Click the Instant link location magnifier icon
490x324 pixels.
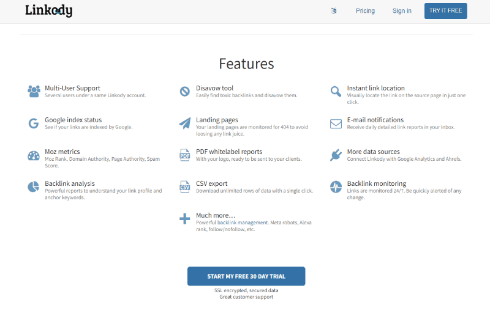(x=336, y=91)
